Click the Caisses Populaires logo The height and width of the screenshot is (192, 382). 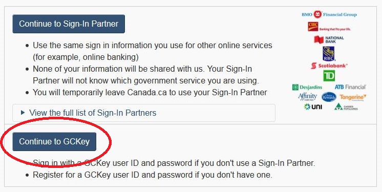point(346,107)
